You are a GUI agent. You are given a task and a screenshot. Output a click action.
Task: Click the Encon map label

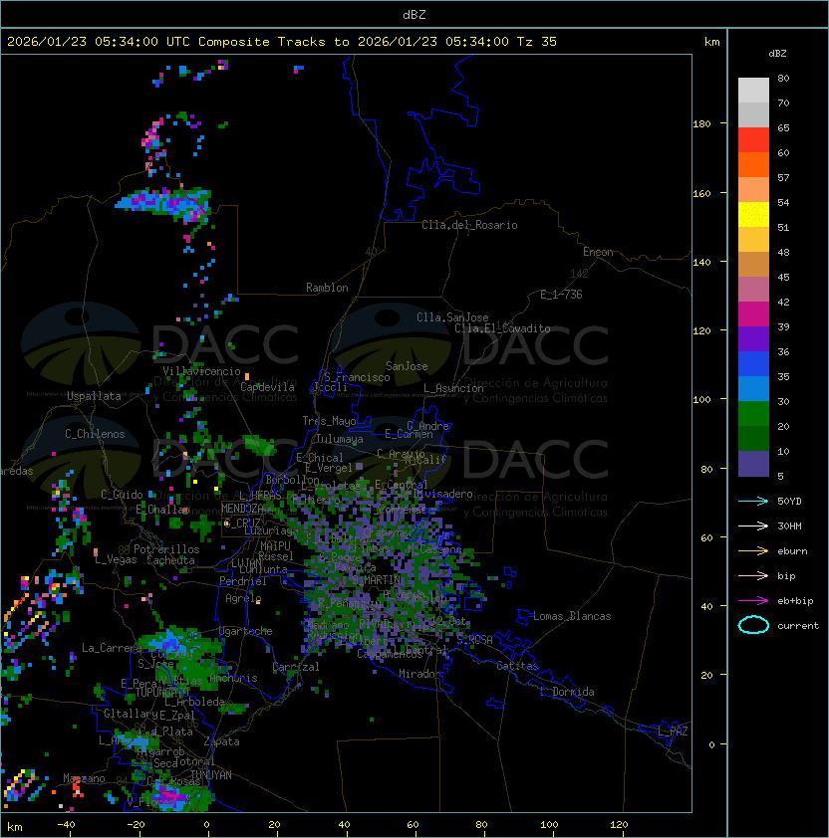point(598,252)
